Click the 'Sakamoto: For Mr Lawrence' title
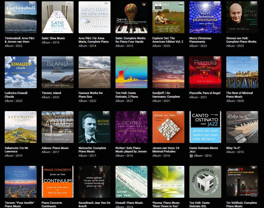 [17, 150]
